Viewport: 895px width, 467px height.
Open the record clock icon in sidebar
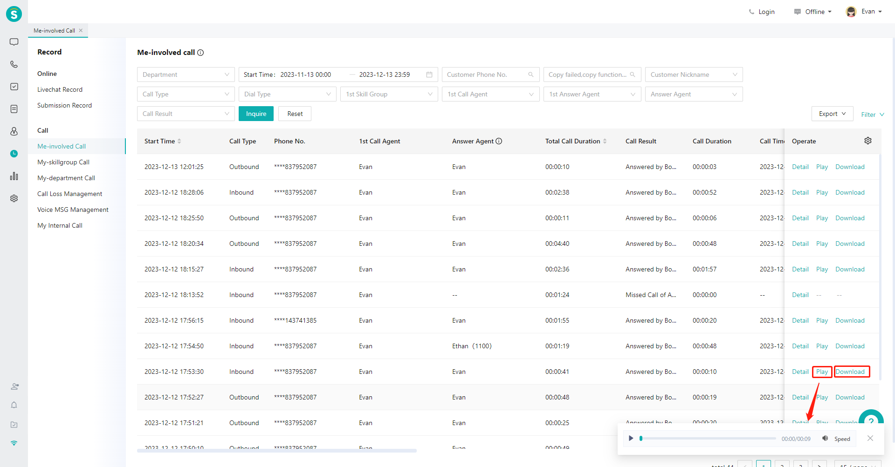tap(14, 154)
